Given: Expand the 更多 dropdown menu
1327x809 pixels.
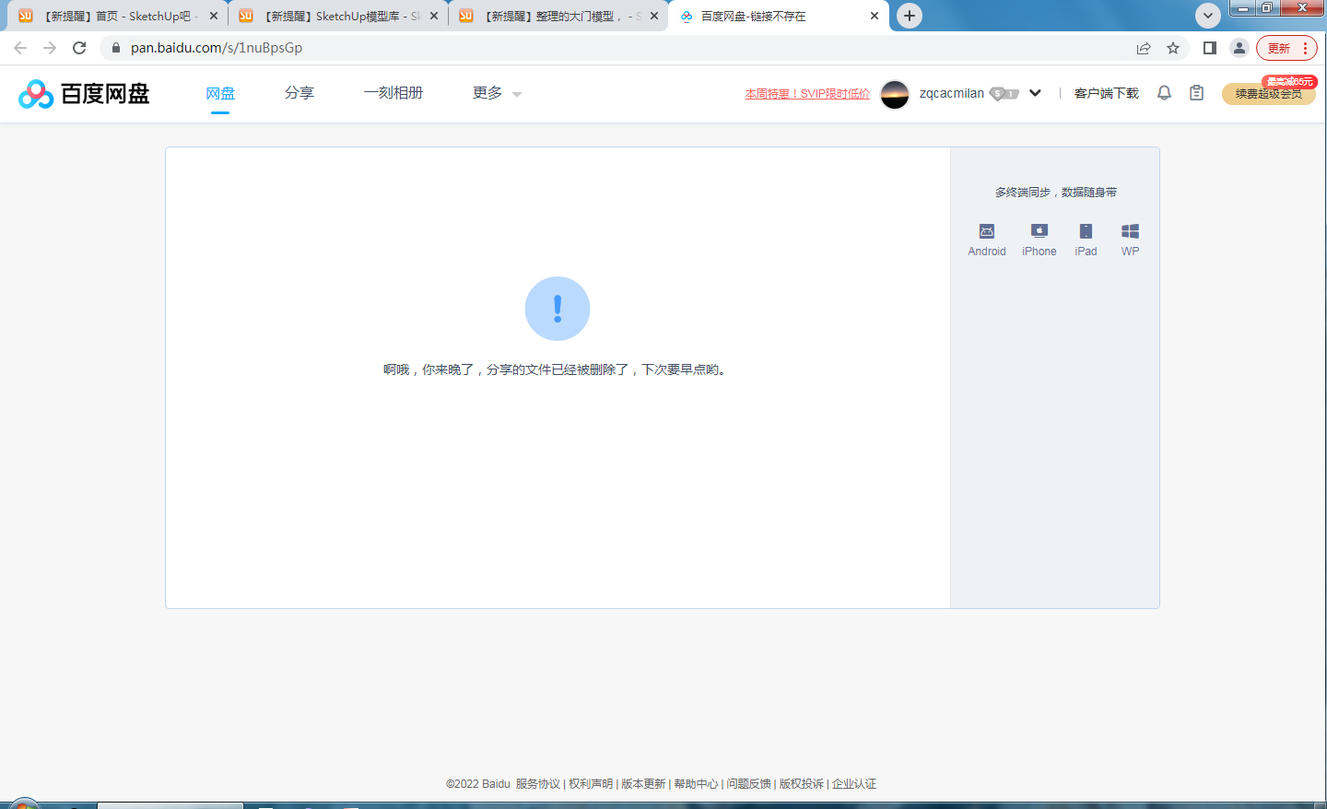Looking at the screenshot, I should (497, 94).
